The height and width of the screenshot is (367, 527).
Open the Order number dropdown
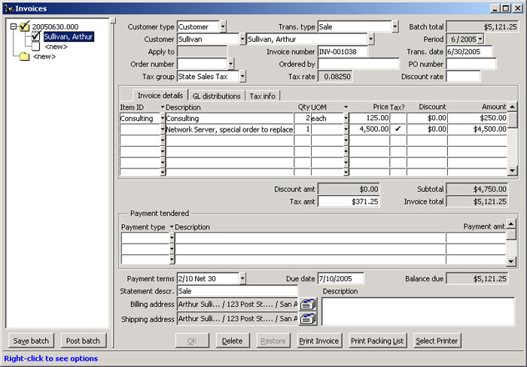[230, 64]
